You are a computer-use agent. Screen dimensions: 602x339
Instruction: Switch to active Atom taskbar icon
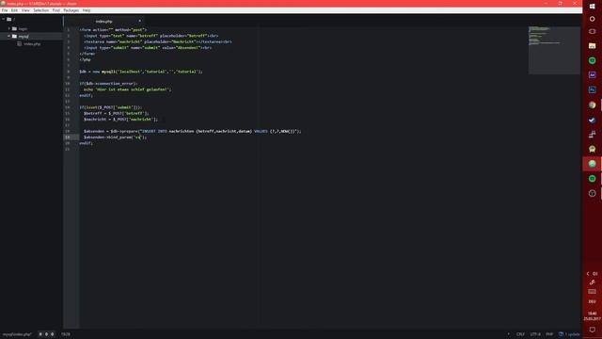(x=592, y=164)
